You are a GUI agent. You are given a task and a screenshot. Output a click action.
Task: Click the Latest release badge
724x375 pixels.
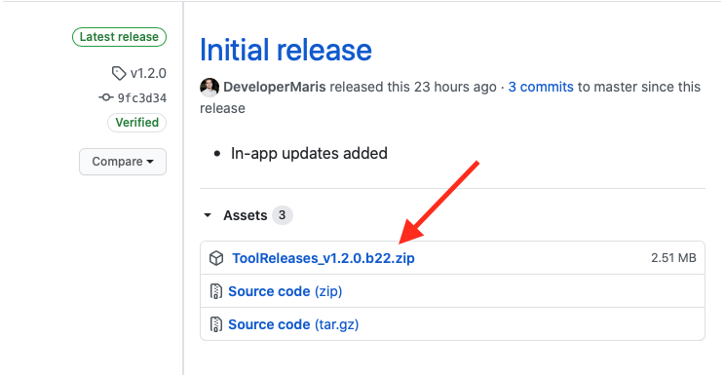119,37
